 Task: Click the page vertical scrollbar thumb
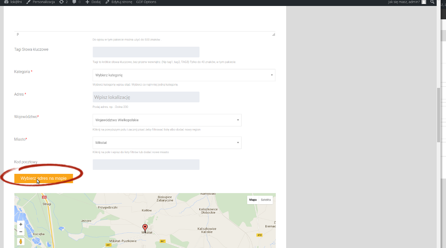(439, 115)
